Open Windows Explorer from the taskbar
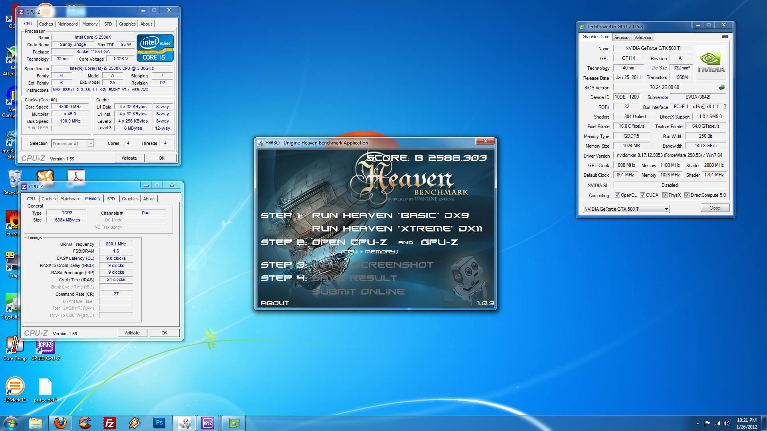This screenshot has height=431, width=767. click(x=35, y=423)
